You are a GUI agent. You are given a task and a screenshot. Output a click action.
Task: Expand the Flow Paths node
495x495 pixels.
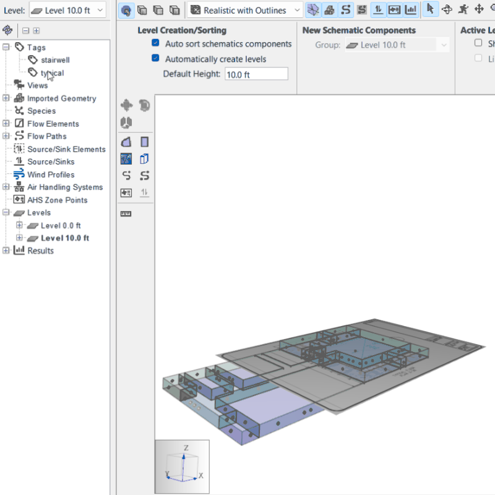[6, 136]
